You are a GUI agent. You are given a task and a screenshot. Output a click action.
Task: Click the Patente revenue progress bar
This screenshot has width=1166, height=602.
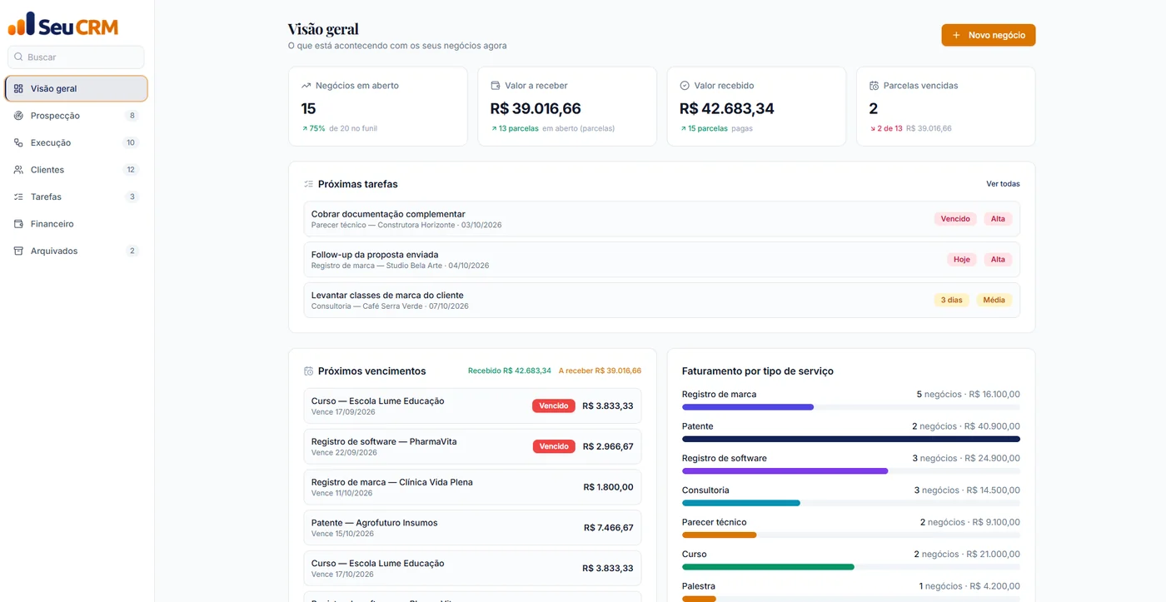tap(850, 439)
